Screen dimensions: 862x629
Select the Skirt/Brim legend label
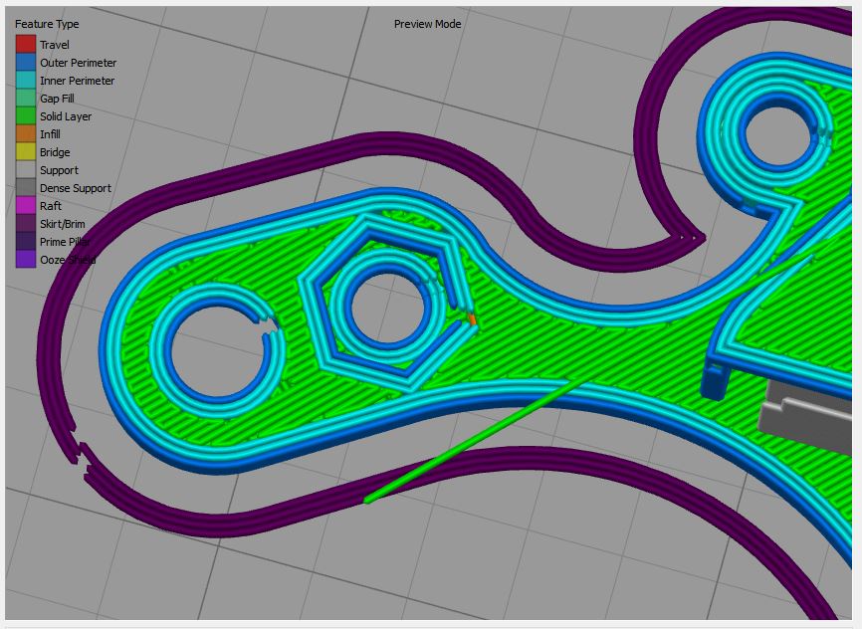62,224
